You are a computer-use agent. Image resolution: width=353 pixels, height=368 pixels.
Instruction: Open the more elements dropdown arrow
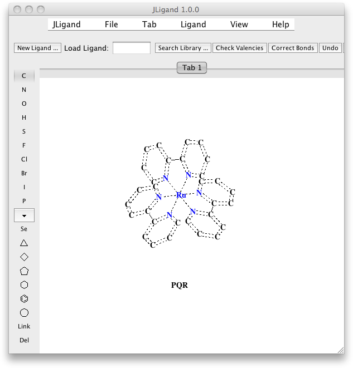point(24,215)
